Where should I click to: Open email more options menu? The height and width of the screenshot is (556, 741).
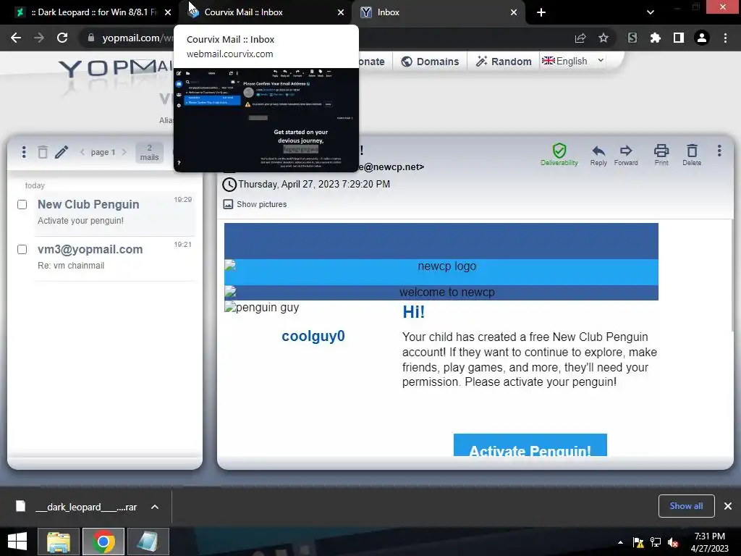(719, 151)
